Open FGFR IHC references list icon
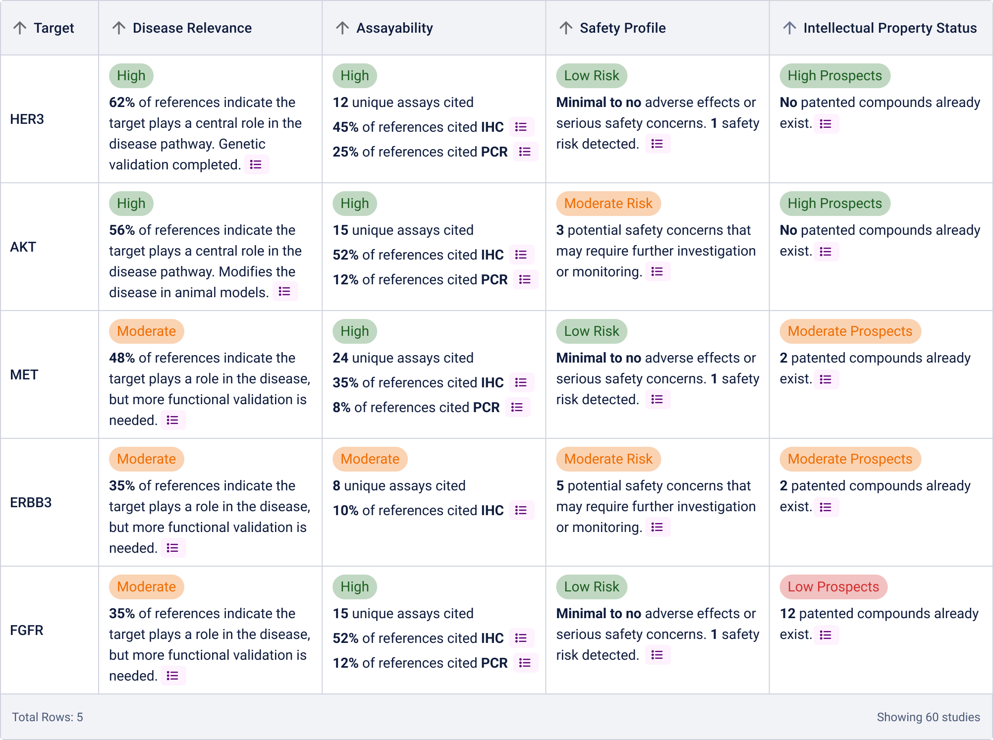 pos(521,638)
